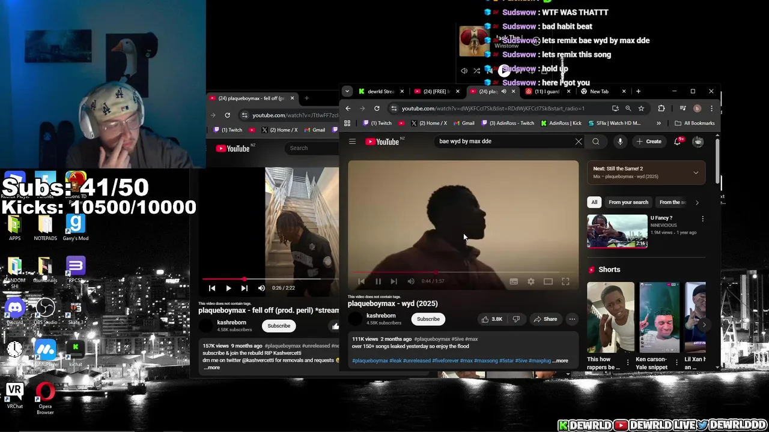Open YouTube notifications bell
The height and width of the screenshot is (432, 769).
(678, 142)
